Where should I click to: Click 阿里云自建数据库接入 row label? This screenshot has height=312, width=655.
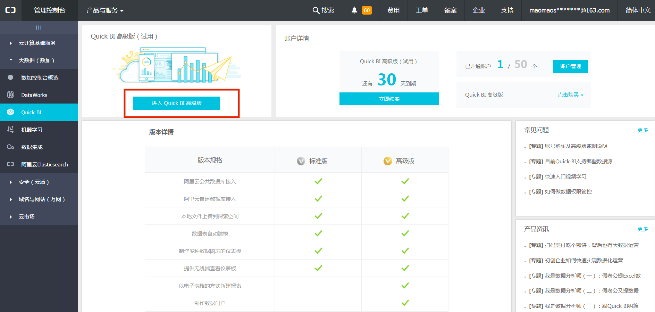(x=210, y=199)
